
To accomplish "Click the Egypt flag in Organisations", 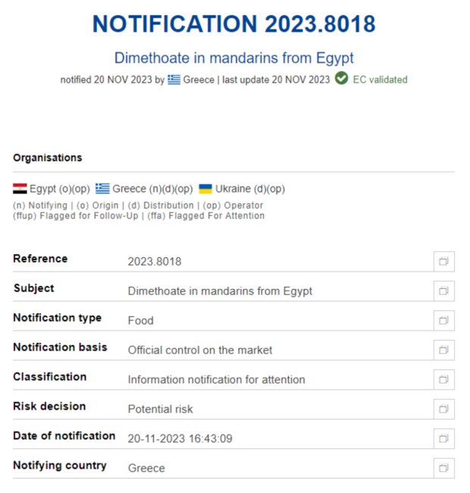I will tap(20, 189).
